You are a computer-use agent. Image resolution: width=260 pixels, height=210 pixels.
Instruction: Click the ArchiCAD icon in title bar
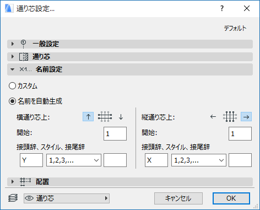pyautogui.click(x=9, y=8)
